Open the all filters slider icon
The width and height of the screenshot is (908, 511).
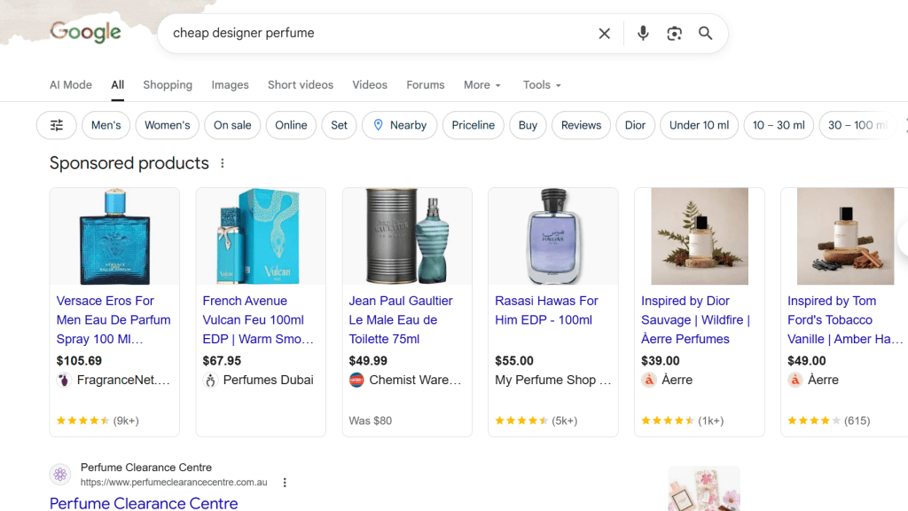click(57, 125)
